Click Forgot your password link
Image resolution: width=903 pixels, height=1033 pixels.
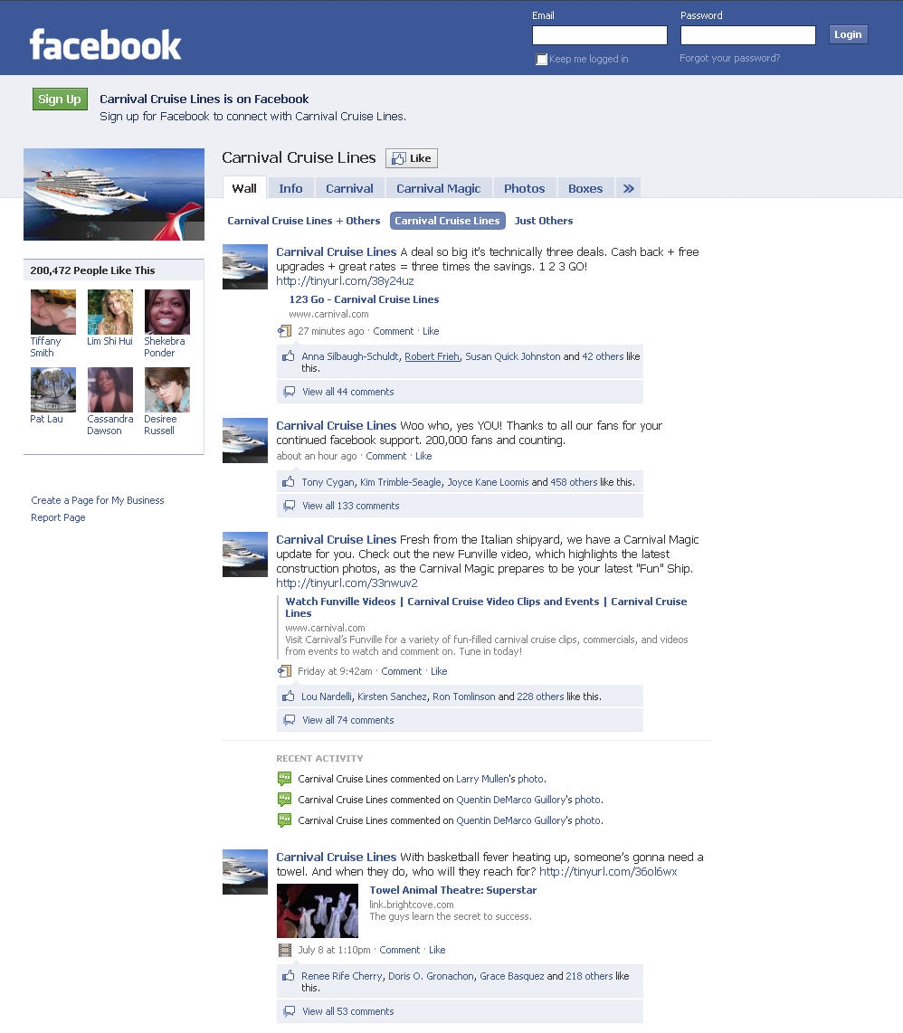coord(729,58)
